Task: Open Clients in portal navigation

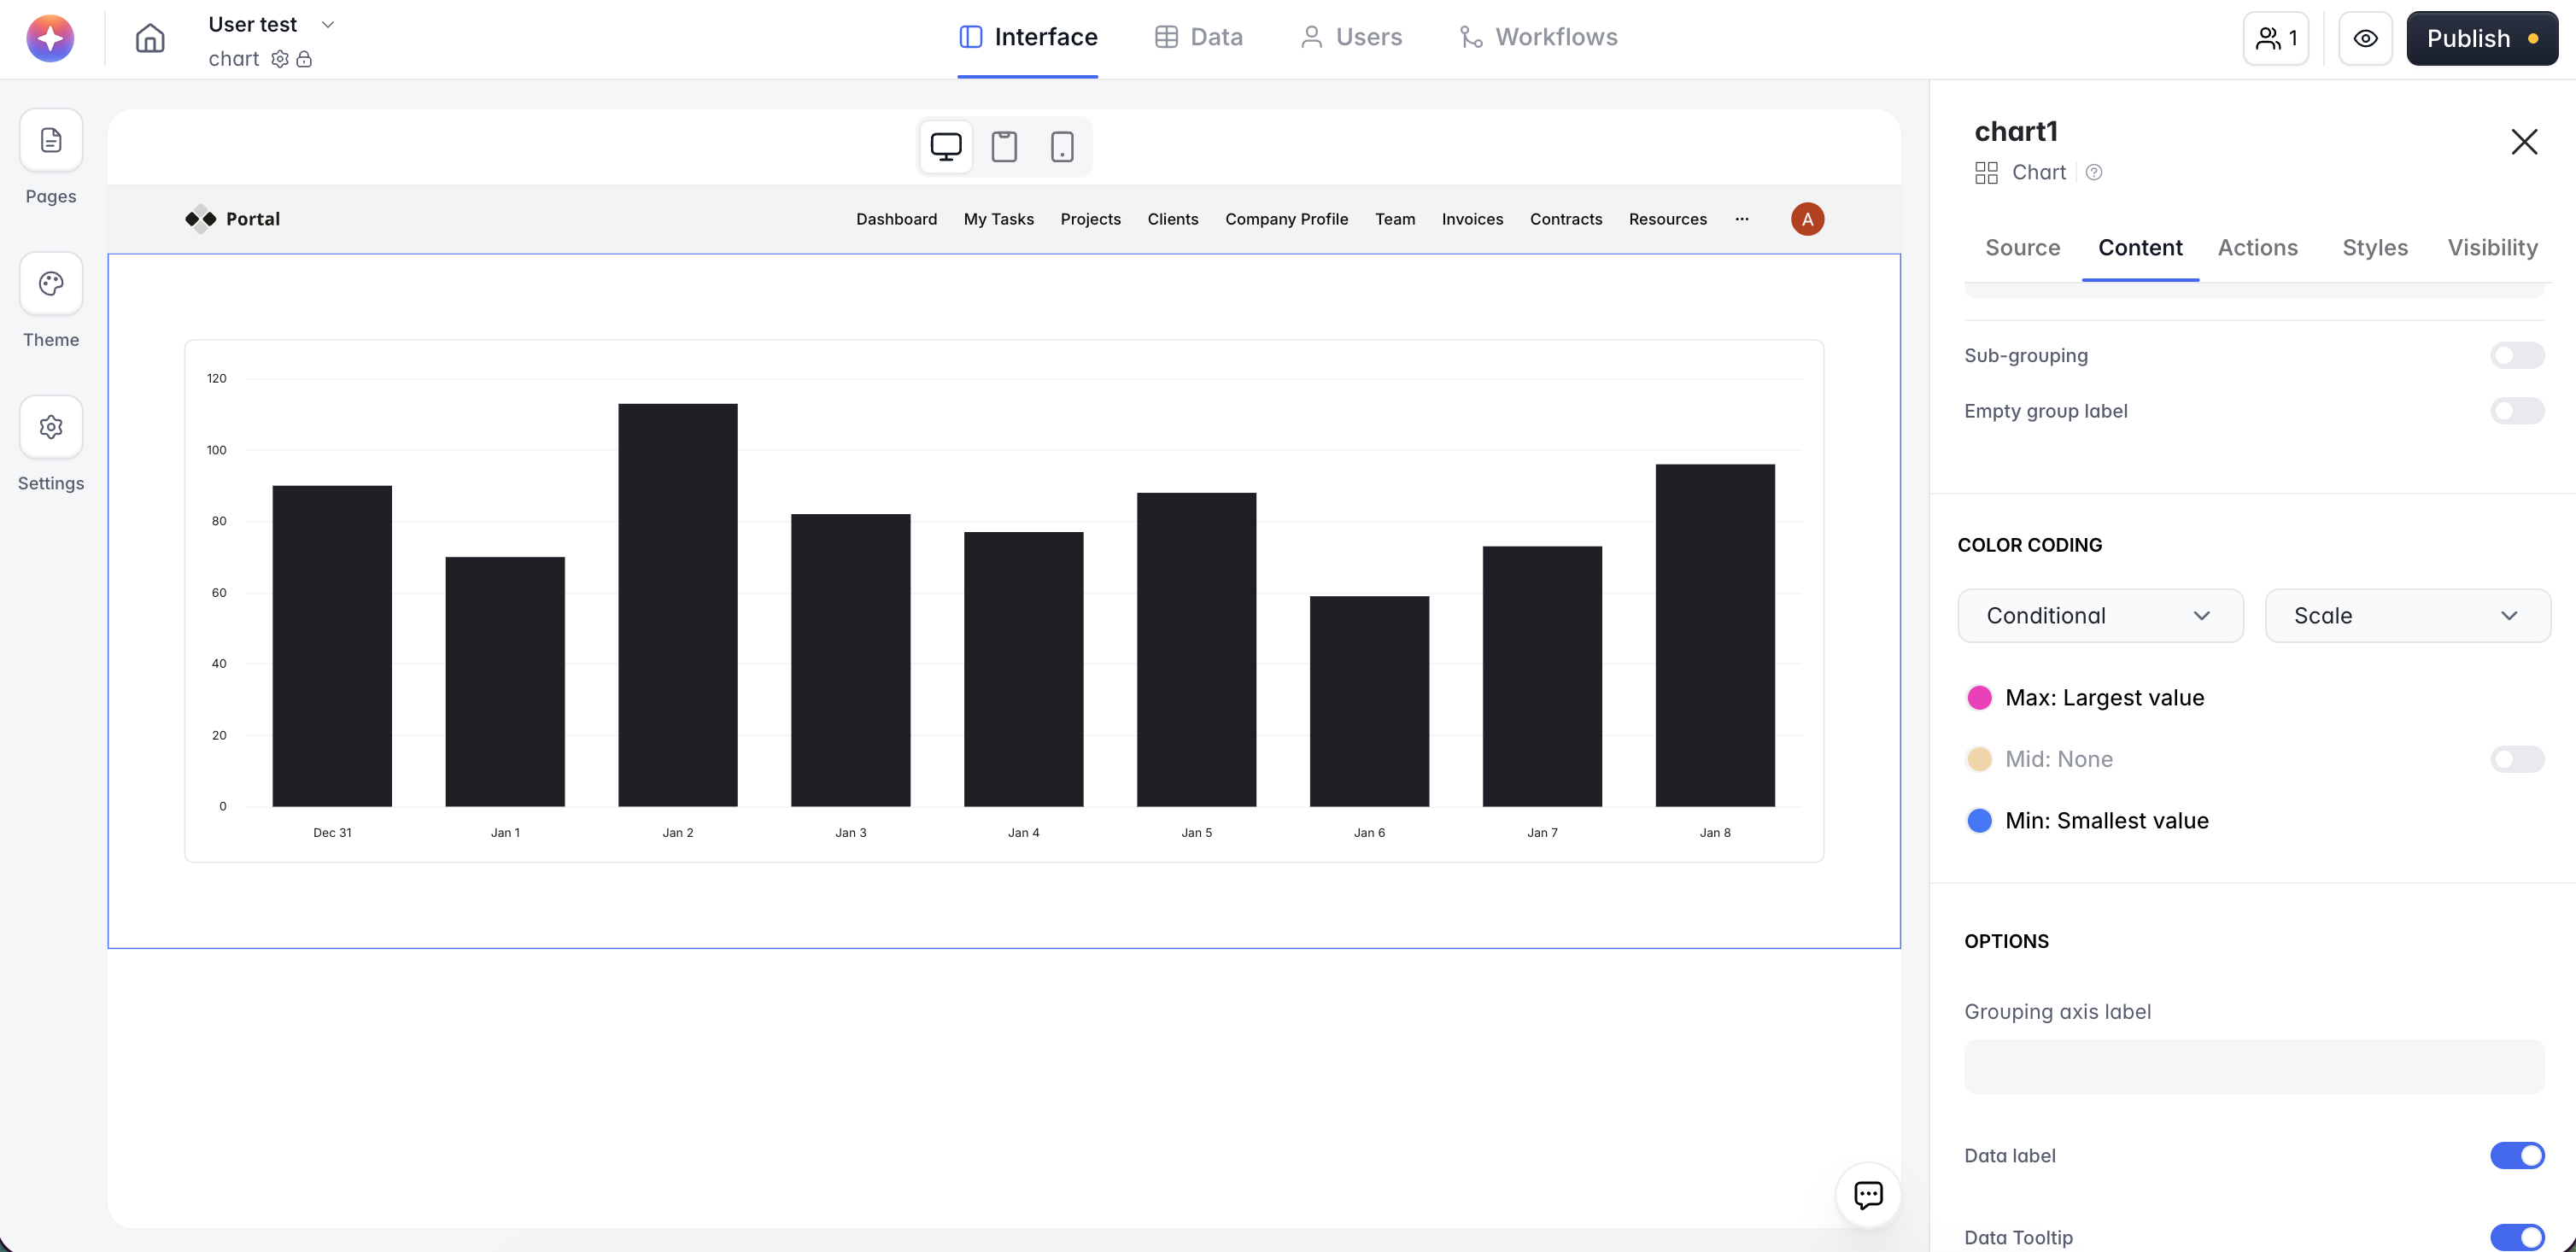Action: [x=1172, y=219]
